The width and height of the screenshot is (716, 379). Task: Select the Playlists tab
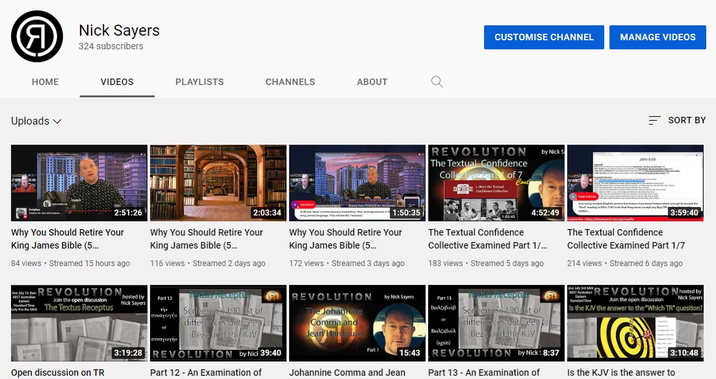tap(199, 82)
